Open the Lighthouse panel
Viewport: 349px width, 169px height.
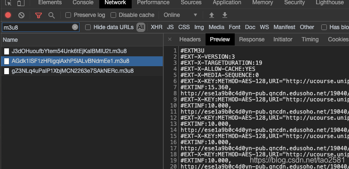coord(330,3)
